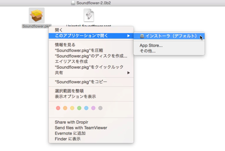The image size is (225, 151).
Task: Choose 開く from the context menu
Action: coord(91,30)
